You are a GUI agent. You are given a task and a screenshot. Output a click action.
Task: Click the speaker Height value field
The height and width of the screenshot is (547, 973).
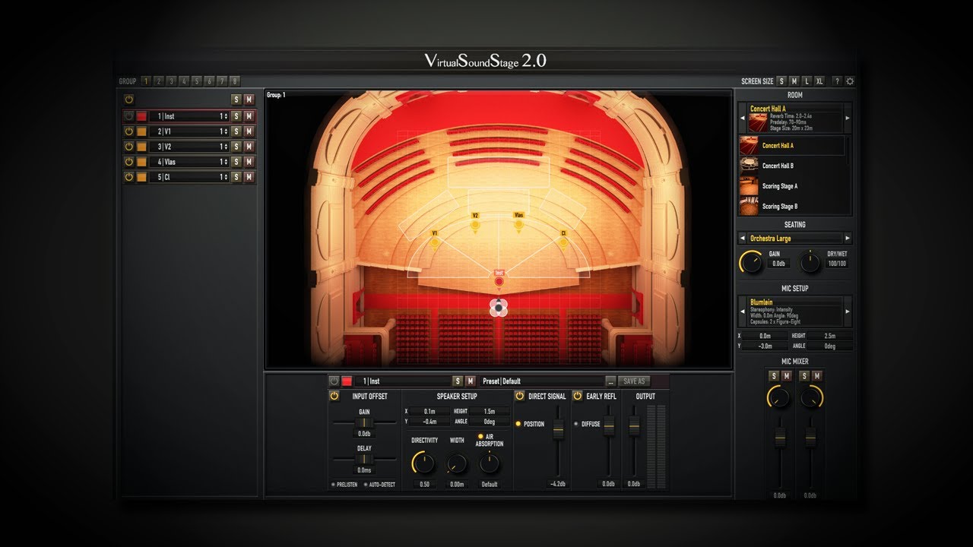point(489,411)
